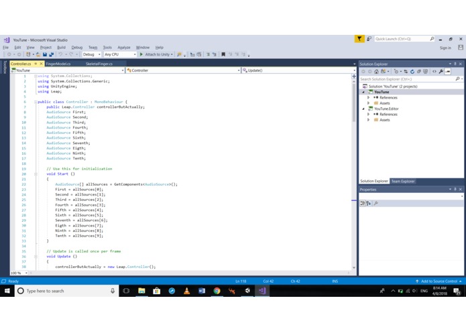Image resolution: width=466 pixels, height=331 pixels.
Task: Click the Open File folder icon
Action: [x=38, y=55]
